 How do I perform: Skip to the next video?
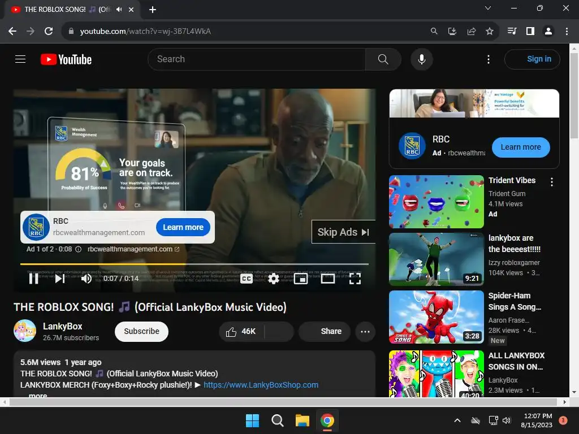(x=60, y=278)
